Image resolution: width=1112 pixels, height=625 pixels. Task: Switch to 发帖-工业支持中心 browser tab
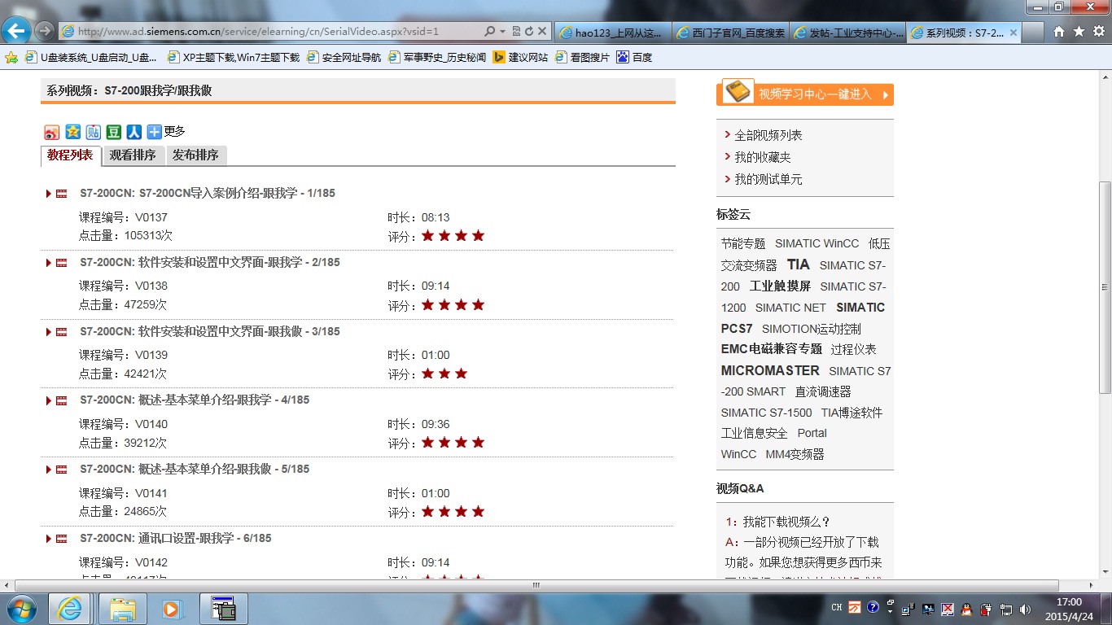[848, 33]
